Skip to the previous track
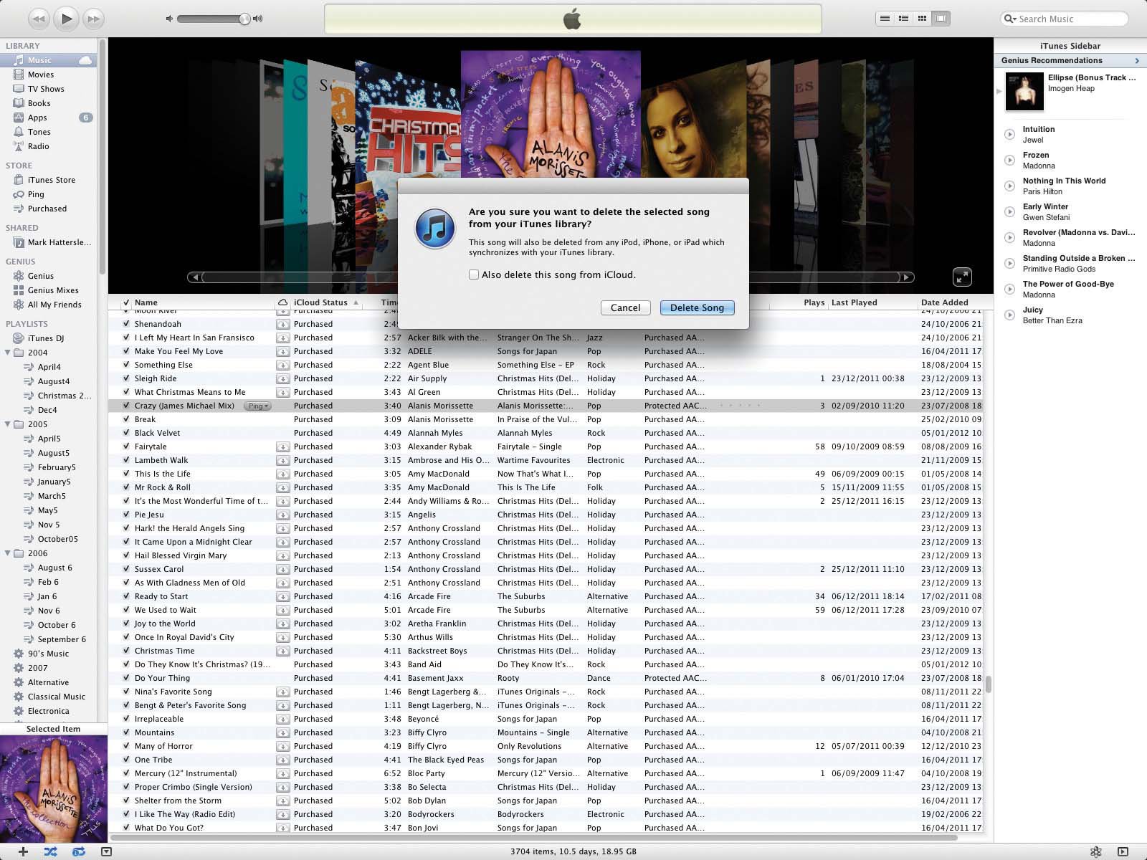1147x860 pixels. [39, 19]
